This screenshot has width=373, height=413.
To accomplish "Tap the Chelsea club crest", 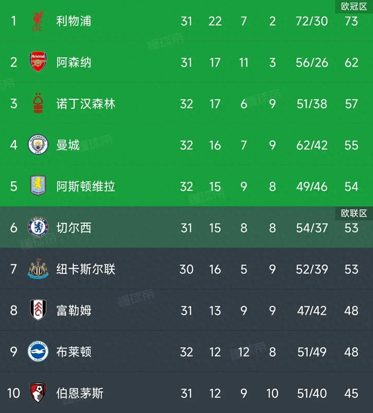I will click(38, 227).
